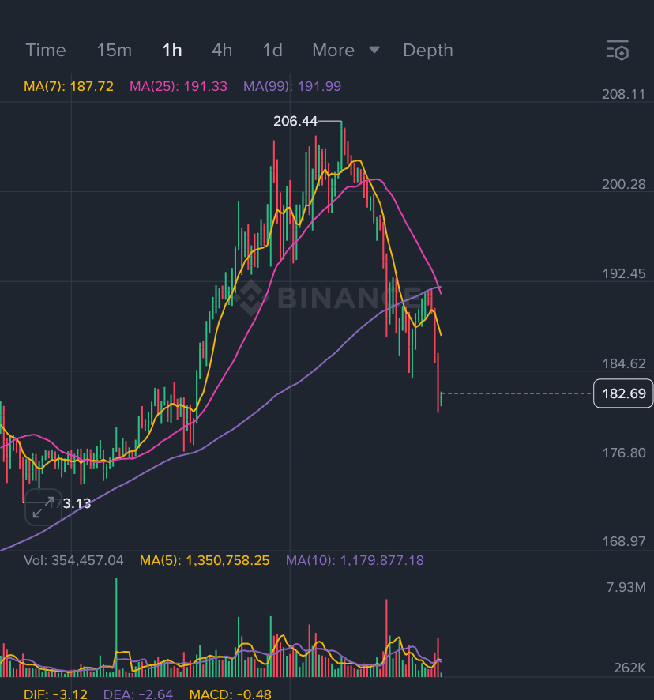
Task: Click the 176.80 price axis label
Action: point(624,453)
